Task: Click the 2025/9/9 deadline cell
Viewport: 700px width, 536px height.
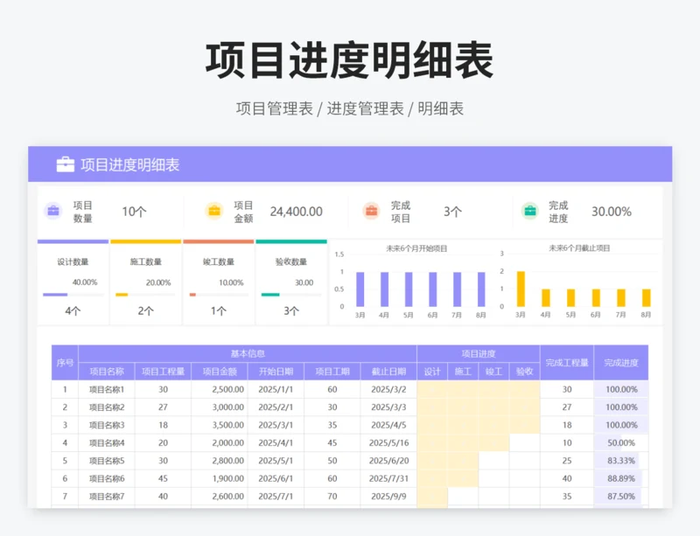Action: point(388,497)
